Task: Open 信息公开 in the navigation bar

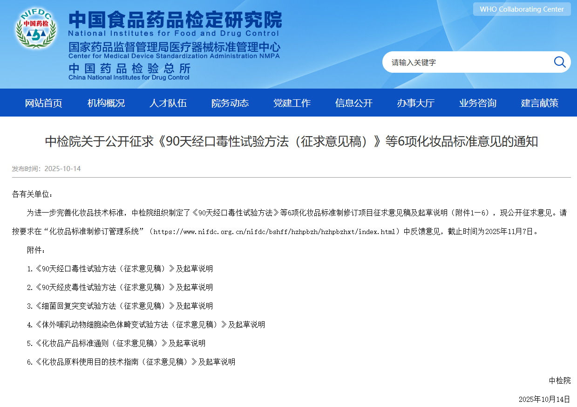Action: point(354,103)
